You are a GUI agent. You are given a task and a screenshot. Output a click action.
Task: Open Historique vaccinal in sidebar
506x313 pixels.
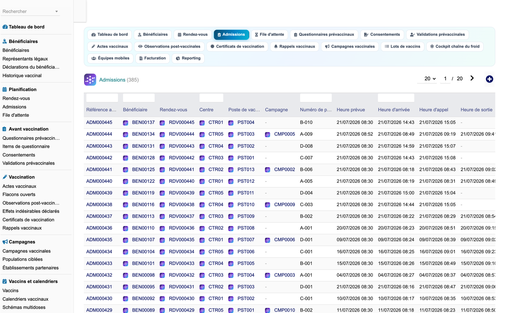pos(22,76)
